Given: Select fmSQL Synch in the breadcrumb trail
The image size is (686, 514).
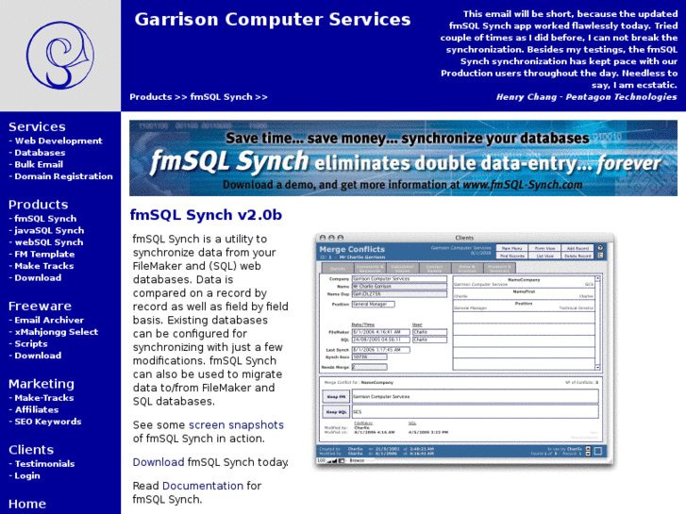Looking at the screenshot, I should point(221,97).
